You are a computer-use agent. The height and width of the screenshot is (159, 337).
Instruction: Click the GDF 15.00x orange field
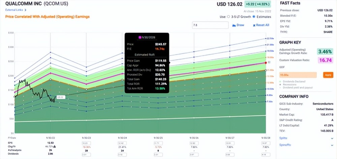click(x=298, y=75)
